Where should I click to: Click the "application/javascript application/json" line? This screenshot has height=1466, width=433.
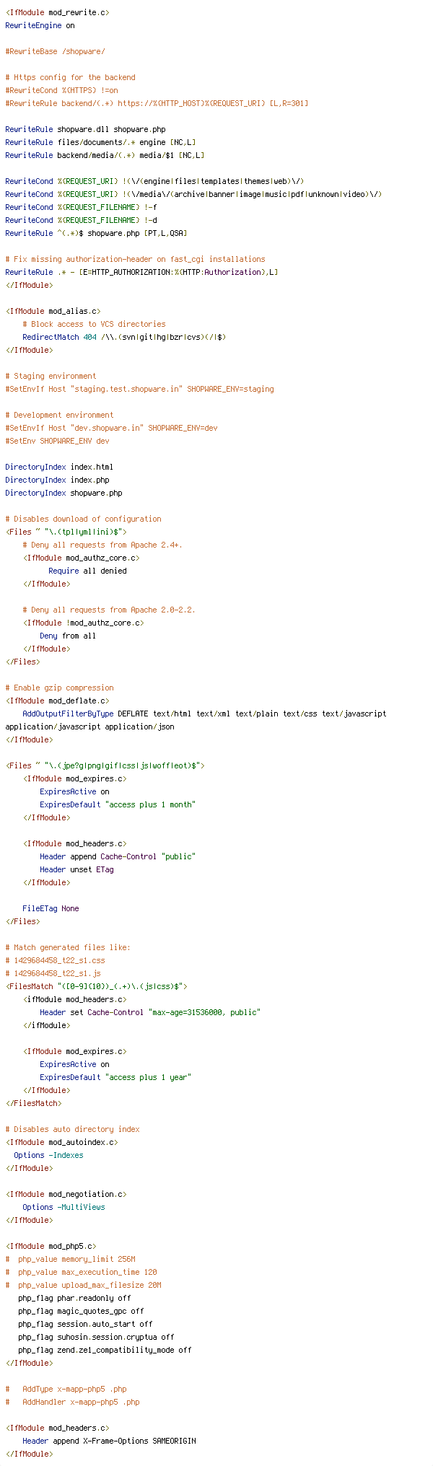tap(89, 727)
